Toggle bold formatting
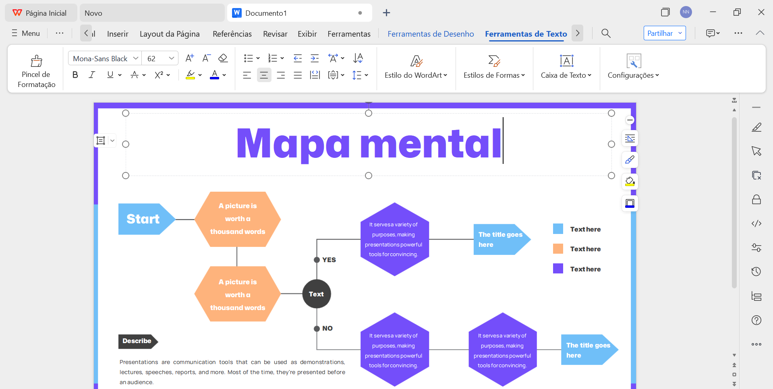The image size is (773, 389). pos(75,75)
